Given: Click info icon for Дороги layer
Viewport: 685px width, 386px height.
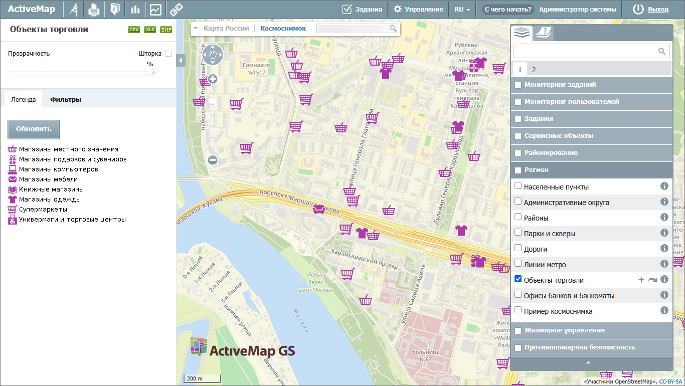Looking at the screenshot, I should pos(664,249).
